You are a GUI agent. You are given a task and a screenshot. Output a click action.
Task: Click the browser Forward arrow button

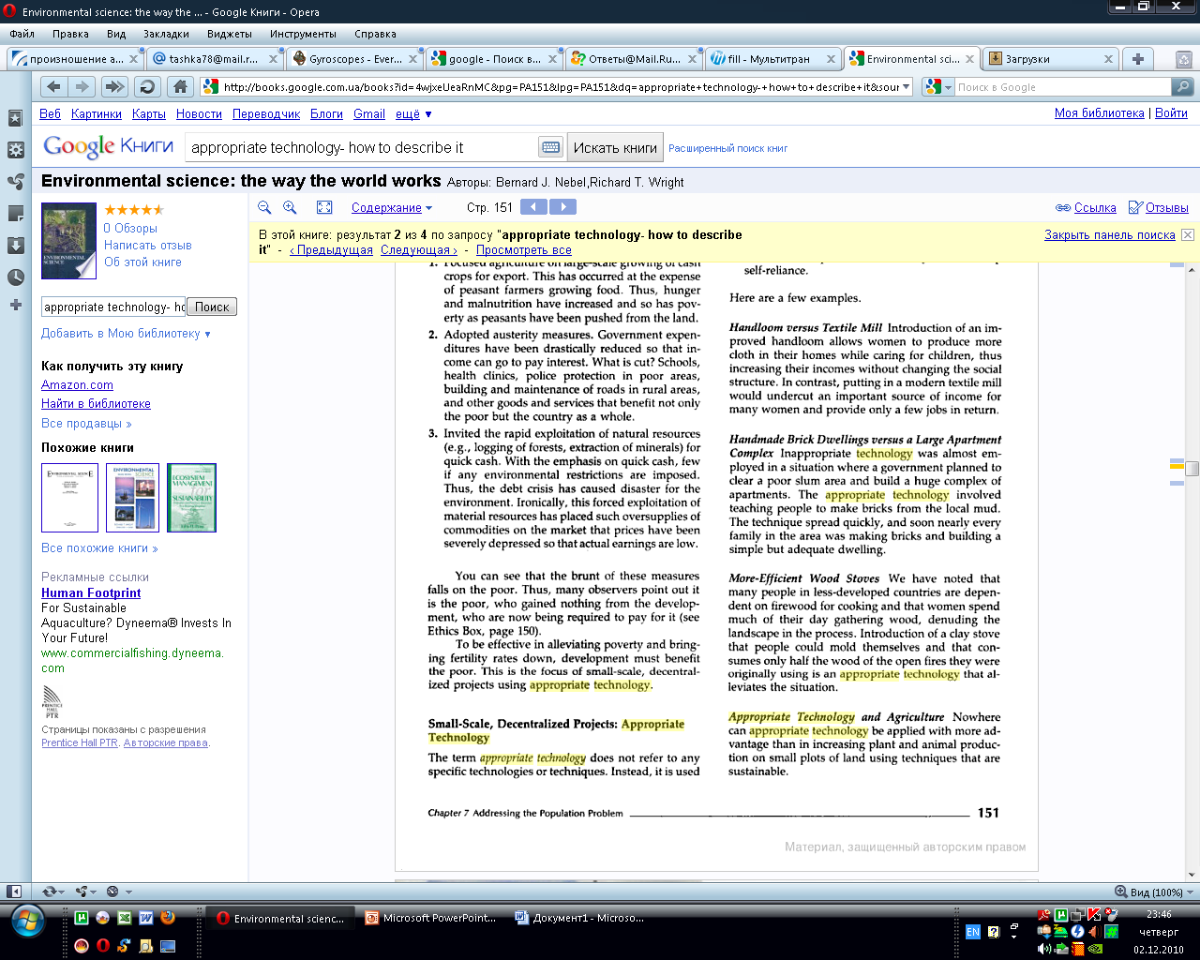82,86
